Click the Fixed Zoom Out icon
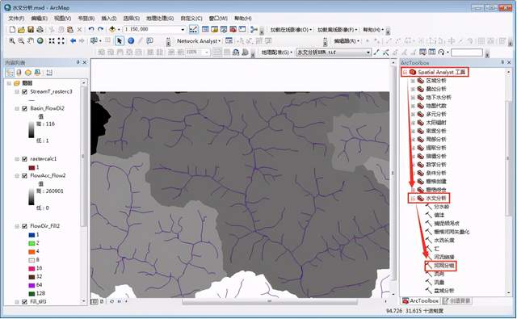The width and height of the screenshot is (517, 319). [x=61, y=41]
